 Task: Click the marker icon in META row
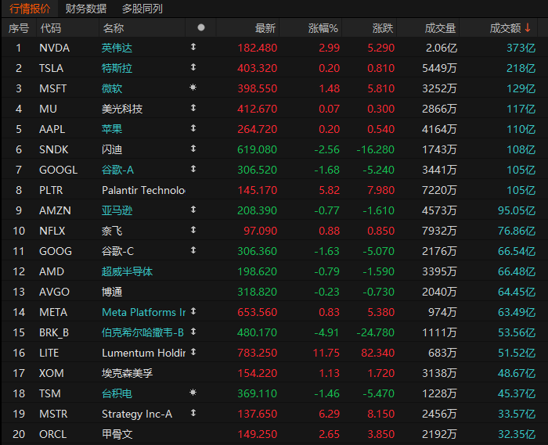[x=193, y=311]
